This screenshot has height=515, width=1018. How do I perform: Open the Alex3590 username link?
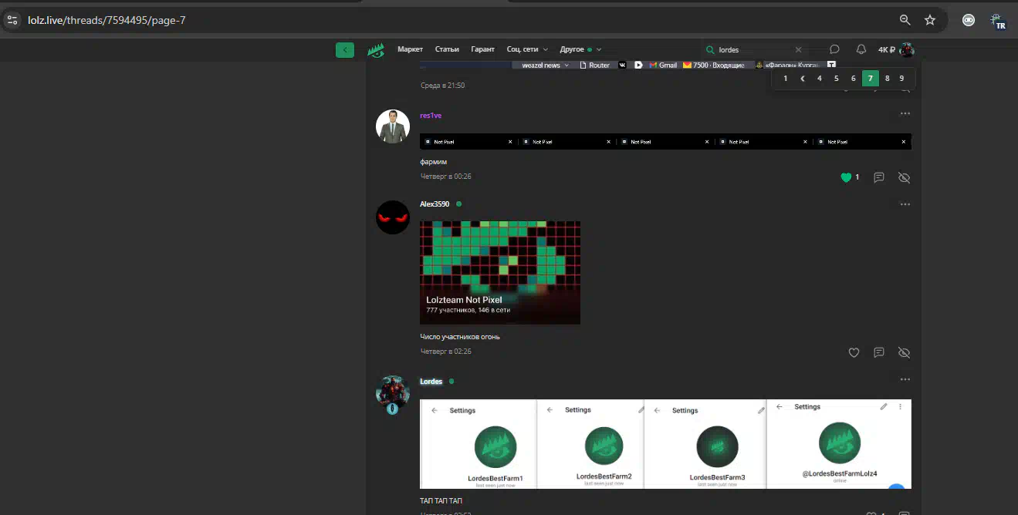(x=435, y=204)
